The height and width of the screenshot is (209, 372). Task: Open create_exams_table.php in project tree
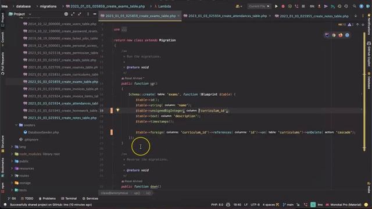click(60, 82)
